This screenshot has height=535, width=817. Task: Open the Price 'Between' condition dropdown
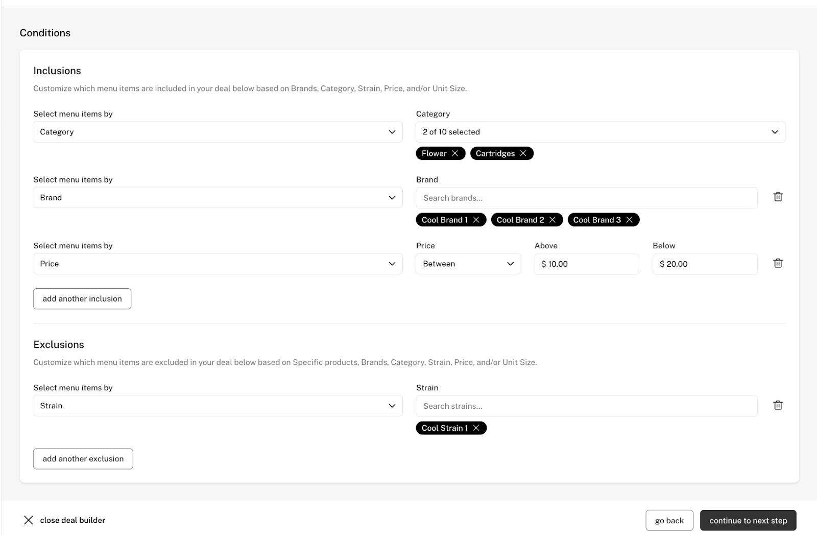tap(468, 264)
